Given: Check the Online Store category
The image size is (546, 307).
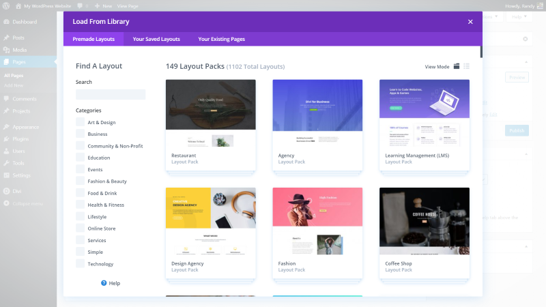Looking at the screenshot, I should coord(80,229).
